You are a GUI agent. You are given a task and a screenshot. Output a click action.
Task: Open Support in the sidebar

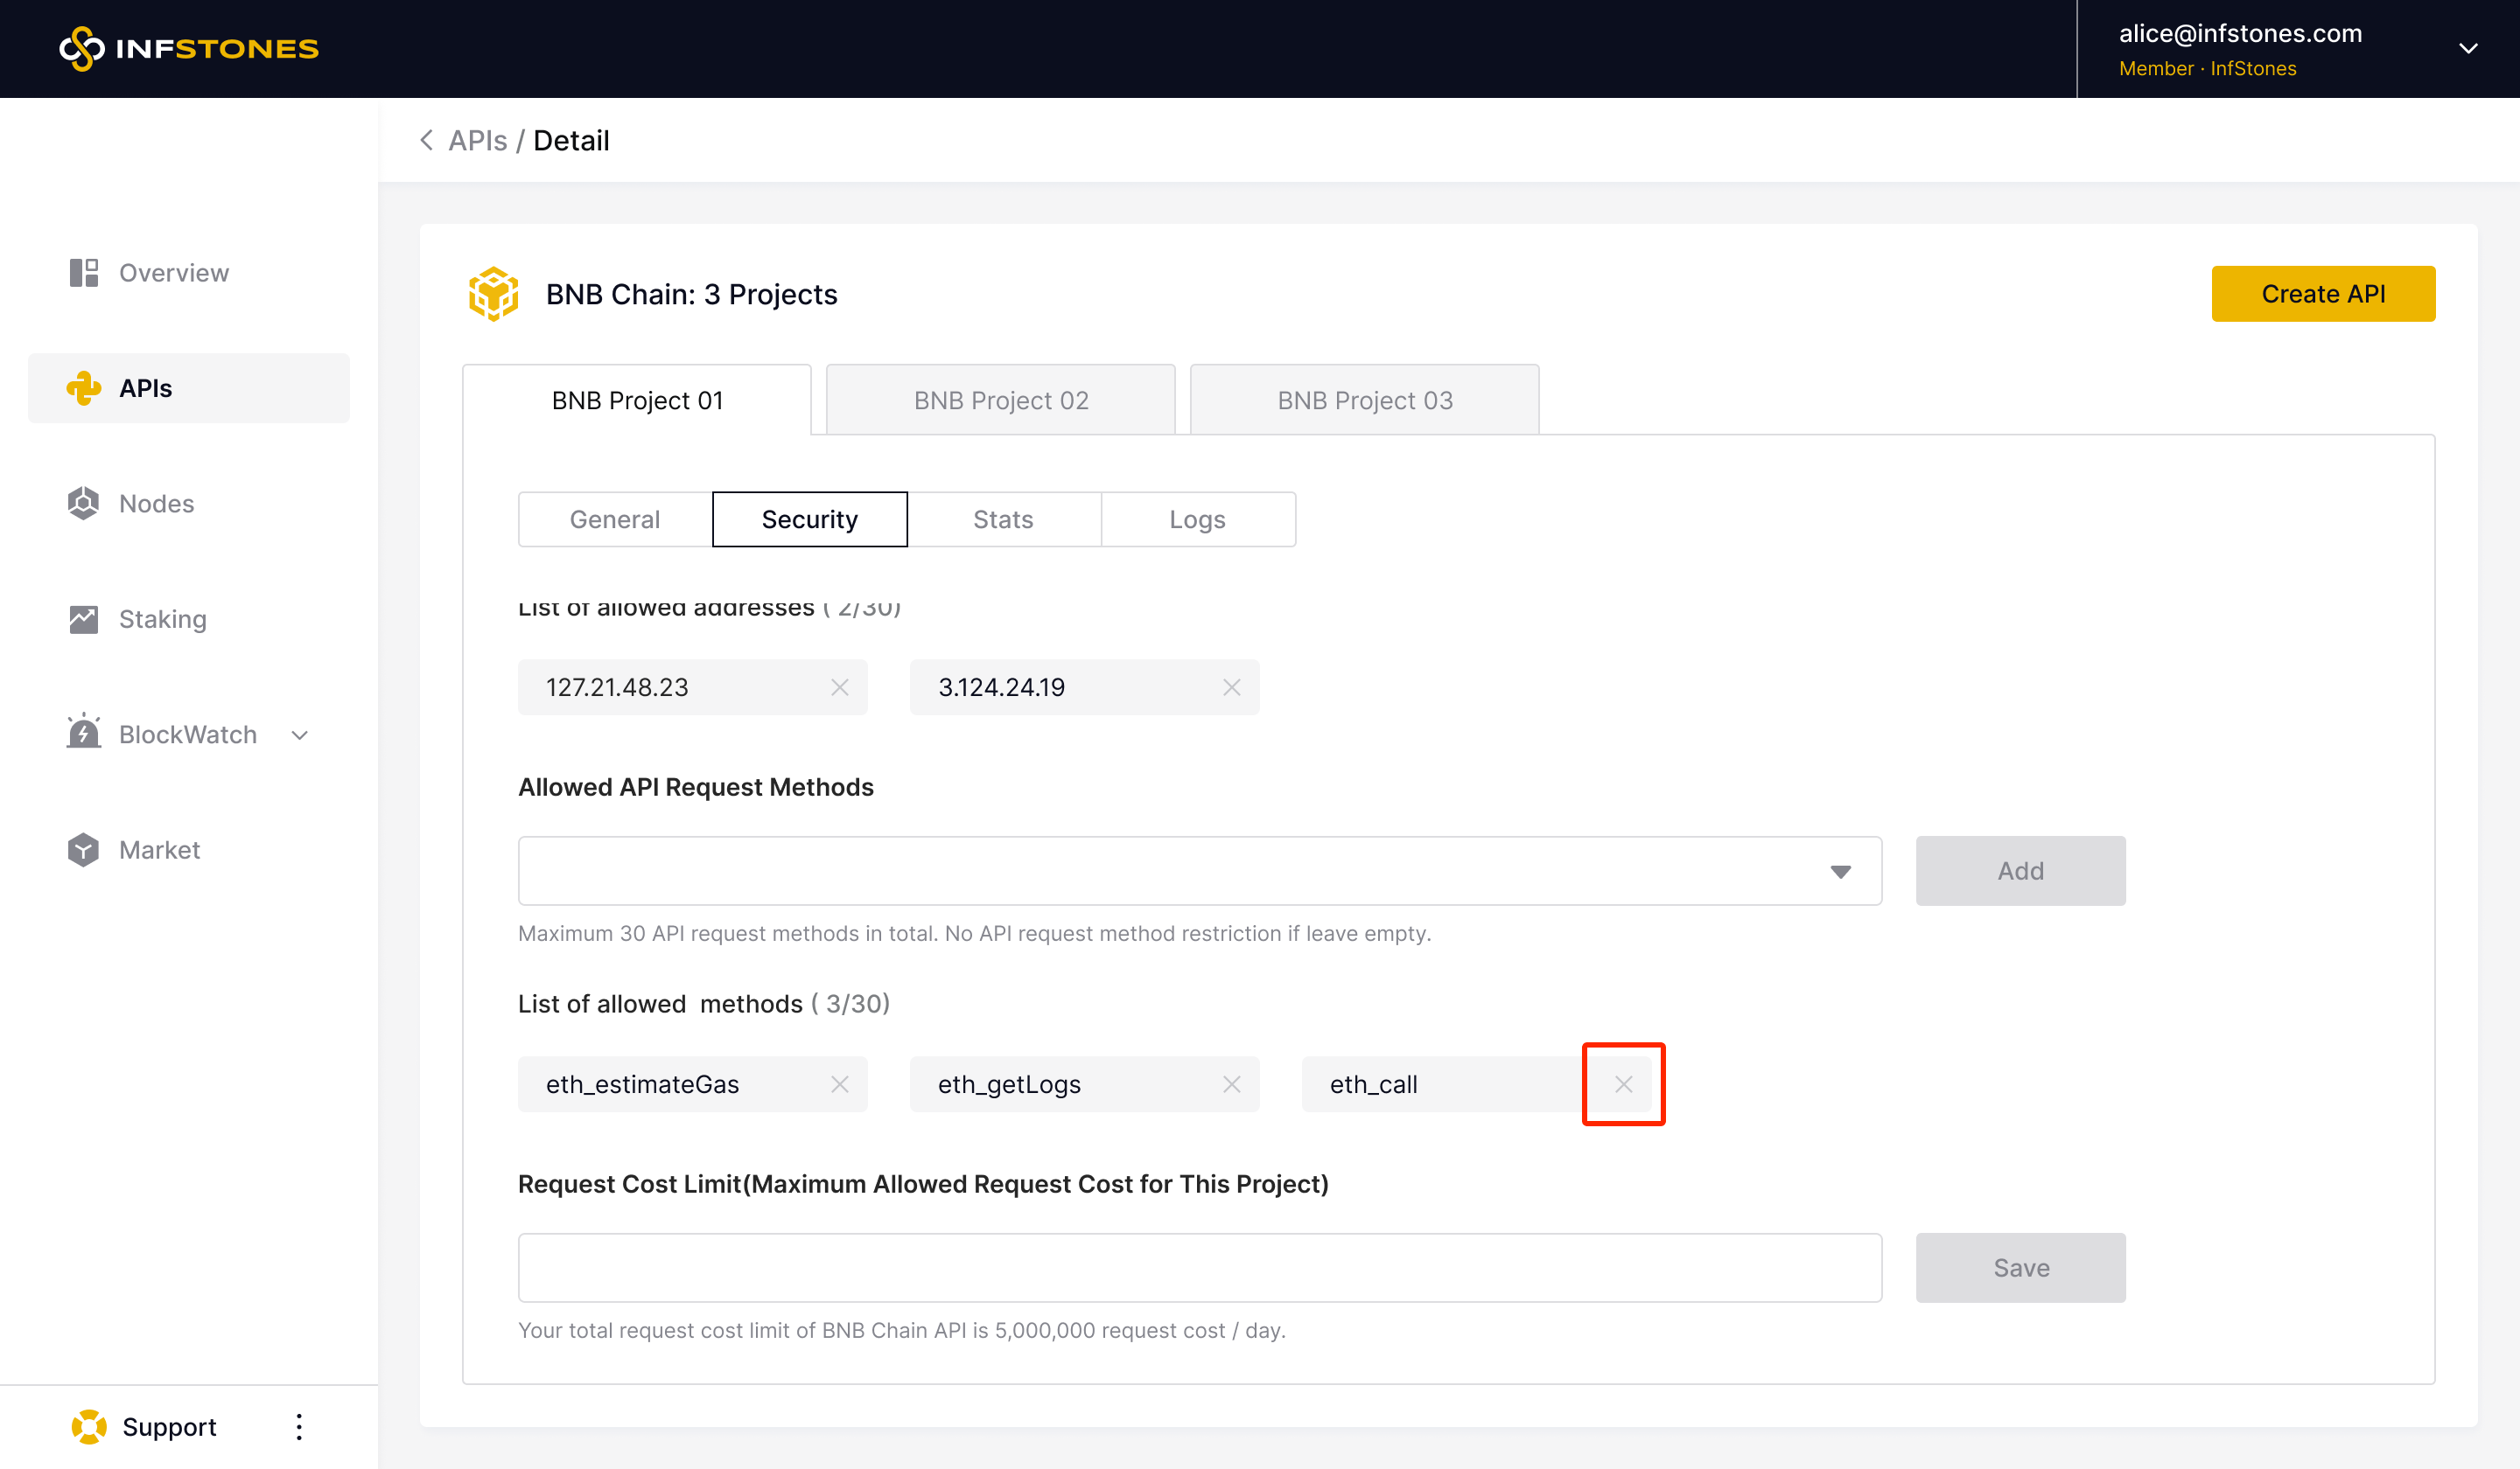[169, 1427]
